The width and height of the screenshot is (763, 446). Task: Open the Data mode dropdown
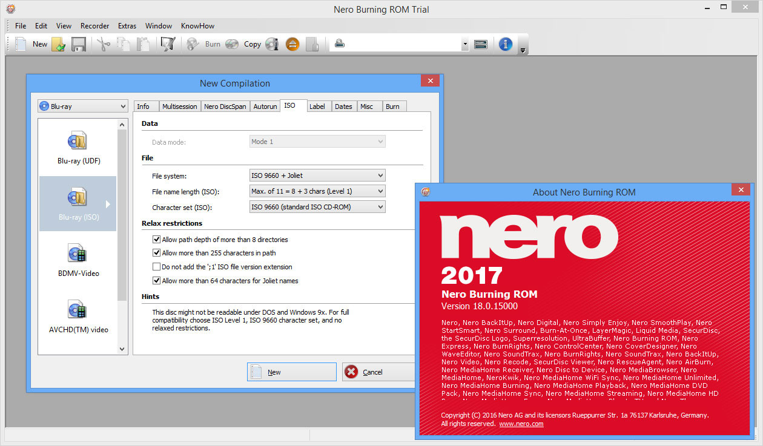pyautogui.click(x=318, y=142)
